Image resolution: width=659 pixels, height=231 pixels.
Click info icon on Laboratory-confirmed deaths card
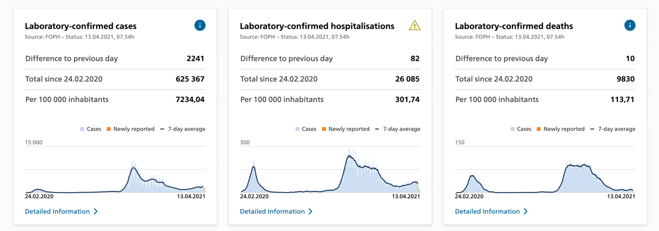coord(630,25)
